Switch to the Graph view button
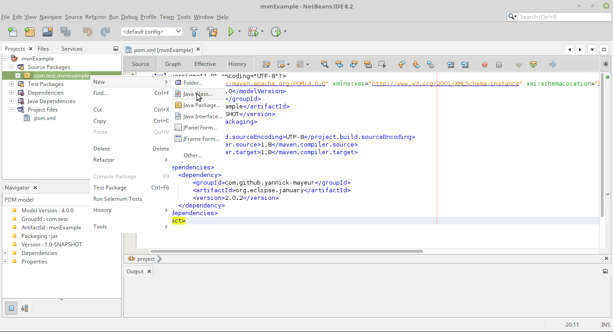613x332 pixels. tap(173, 64)
